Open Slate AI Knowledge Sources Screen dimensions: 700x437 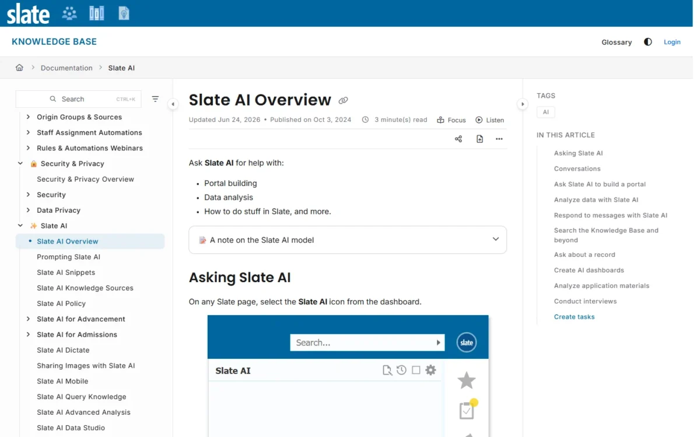(x=85, y=288)
